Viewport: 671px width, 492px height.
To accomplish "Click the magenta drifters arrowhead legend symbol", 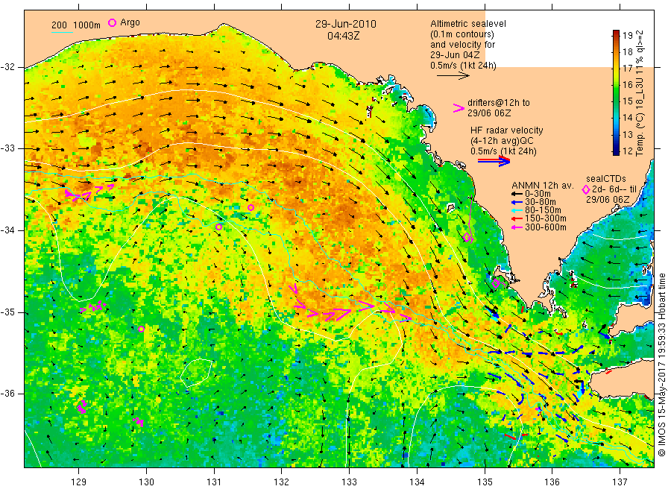I will [459, 108].
